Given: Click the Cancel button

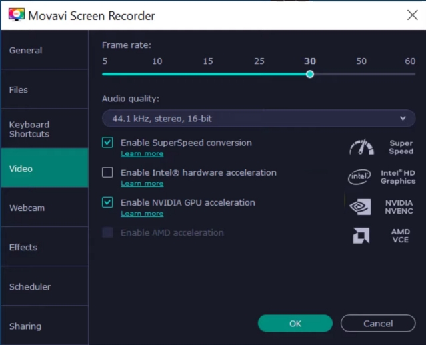Looking at the screenshot, I should [378, 323].
